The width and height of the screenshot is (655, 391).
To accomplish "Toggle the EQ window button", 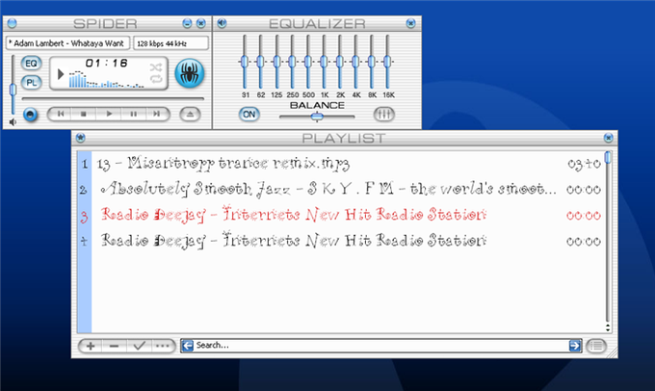I will click(x=32, y=64).
